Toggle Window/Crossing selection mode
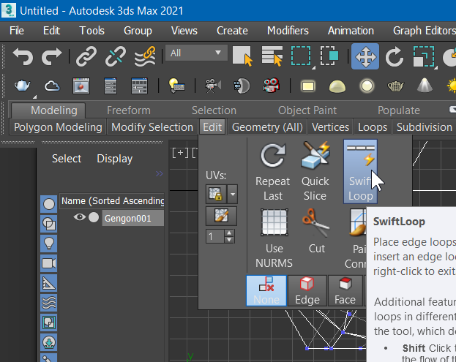The image size is (456, 362). (x=329, y=56)
